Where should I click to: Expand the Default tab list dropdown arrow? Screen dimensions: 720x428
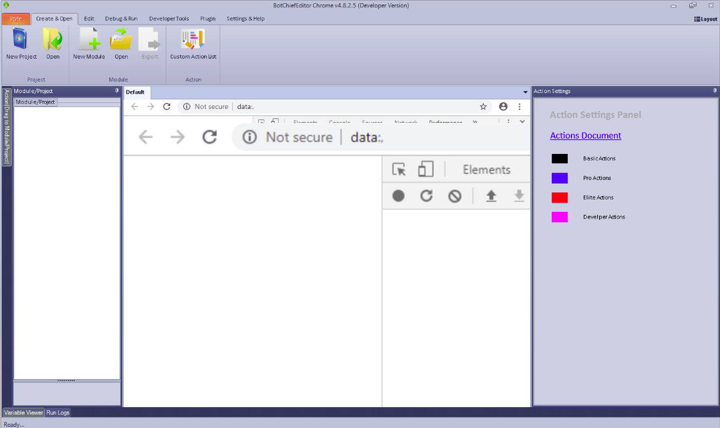[525, 92]
